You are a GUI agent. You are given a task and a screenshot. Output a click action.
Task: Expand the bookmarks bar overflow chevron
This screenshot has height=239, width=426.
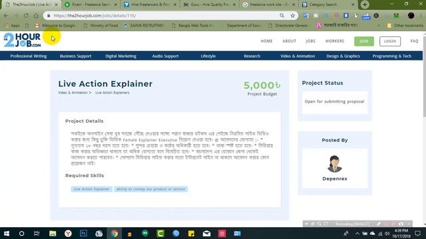(379, 25)
